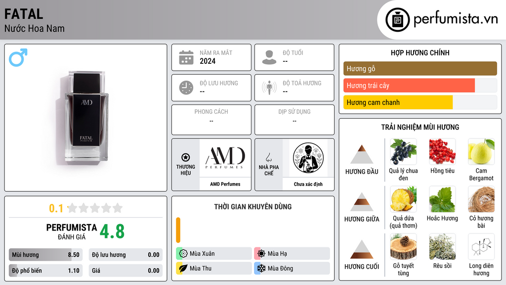Image resolution: width=506 pixels, height=285 pixels.
Task: Click the green 4.8 Perfumista rating
Action: 112,232
